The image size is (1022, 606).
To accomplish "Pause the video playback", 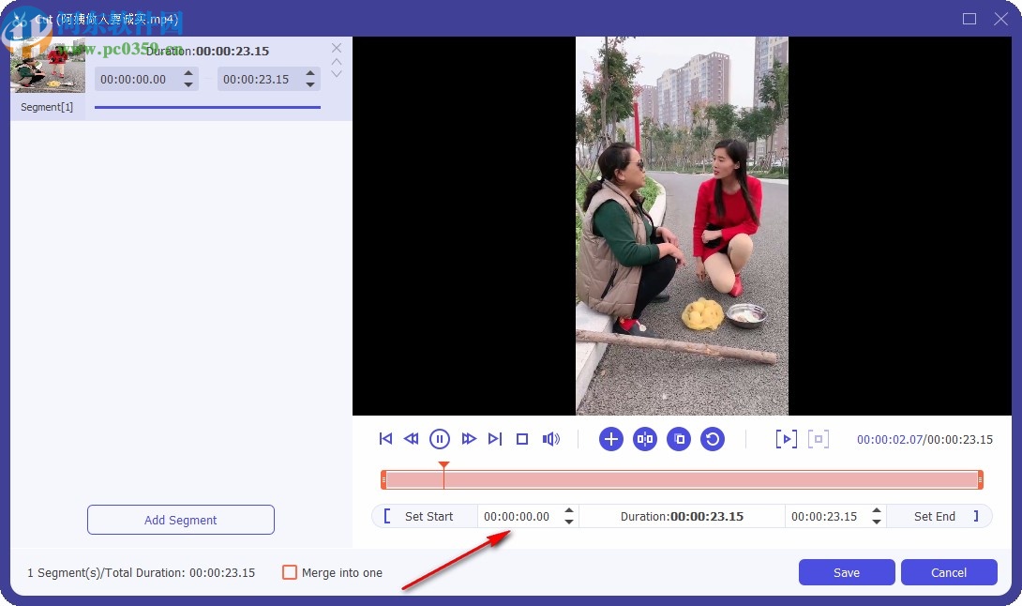I will coord(440,438).
